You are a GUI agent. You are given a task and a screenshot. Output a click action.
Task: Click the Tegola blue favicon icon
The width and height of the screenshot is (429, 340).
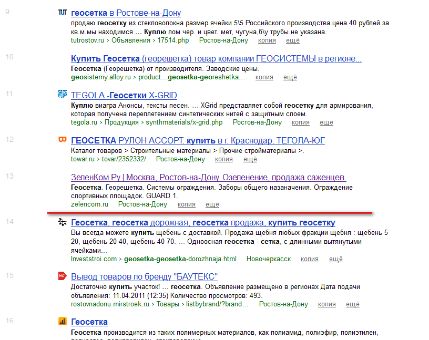click(63, 94)
